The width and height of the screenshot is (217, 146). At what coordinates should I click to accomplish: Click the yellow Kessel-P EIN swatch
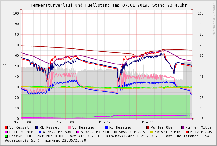coord(152,132)
